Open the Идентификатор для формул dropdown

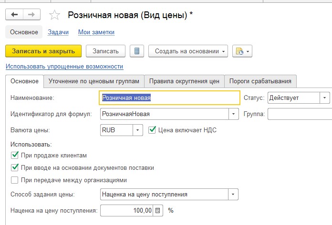(x=233, y=114)
